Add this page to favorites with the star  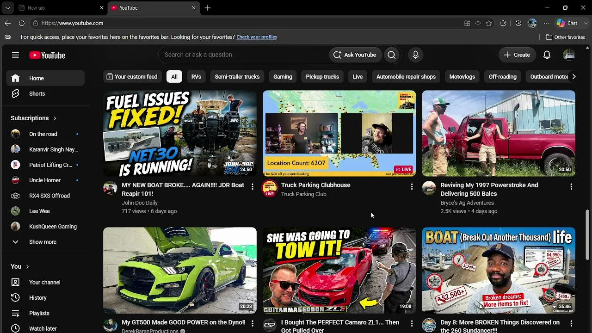(489, 23)
